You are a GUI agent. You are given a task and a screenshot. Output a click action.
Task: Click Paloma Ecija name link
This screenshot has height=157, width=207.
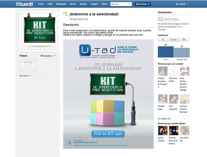[x=161, y=108]
